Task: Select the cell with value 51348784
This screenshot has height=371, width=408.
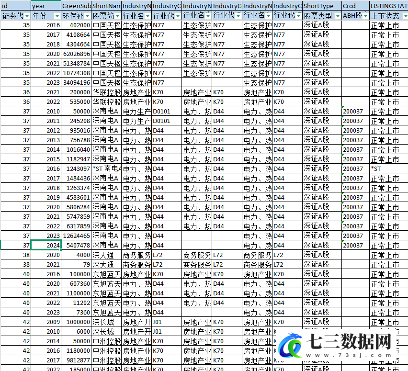Action: point(76,64)
